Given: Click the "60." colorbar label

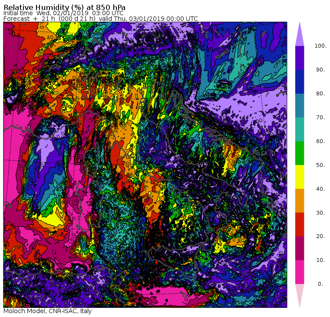Looking at the screenshot, I should click(320, 141).
